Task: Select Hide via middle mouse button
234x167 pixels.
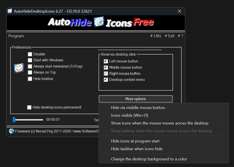Action: 164,108
